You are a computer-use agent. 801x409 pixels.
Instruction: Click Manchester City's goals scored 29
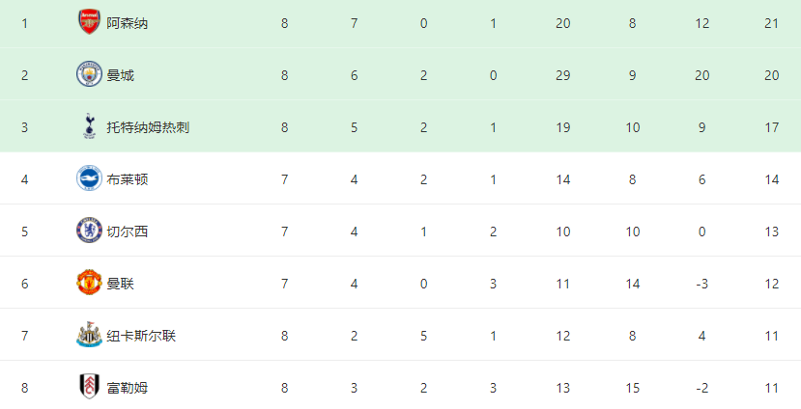pos(563,75)
